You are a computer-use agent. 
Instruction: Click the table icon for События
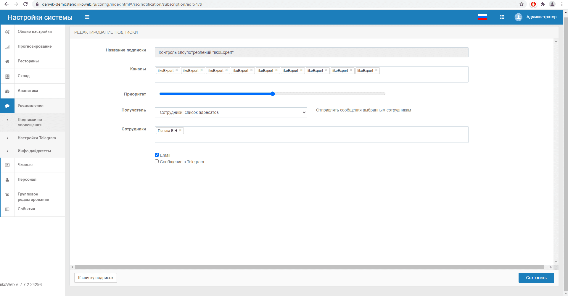tap(7, 209)
